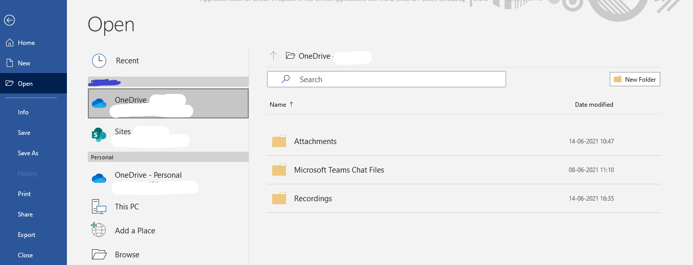Click the Personal section header

168,157
